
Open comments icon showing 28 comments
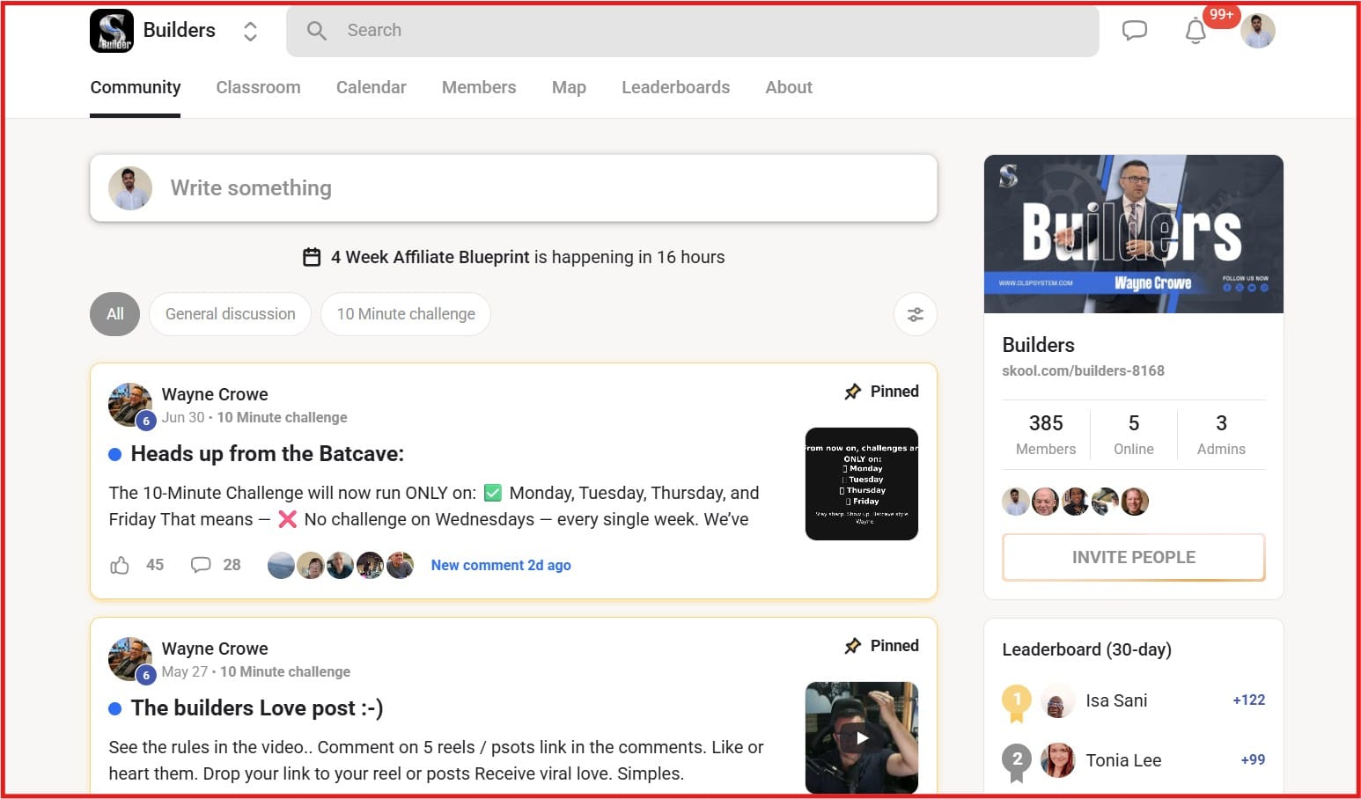tap(201, 565)
